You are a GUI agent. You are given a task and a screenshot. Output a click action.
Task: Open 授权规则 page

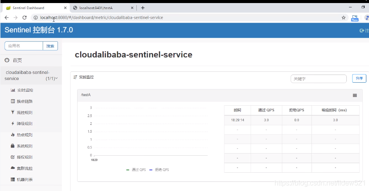pos(25,157)
